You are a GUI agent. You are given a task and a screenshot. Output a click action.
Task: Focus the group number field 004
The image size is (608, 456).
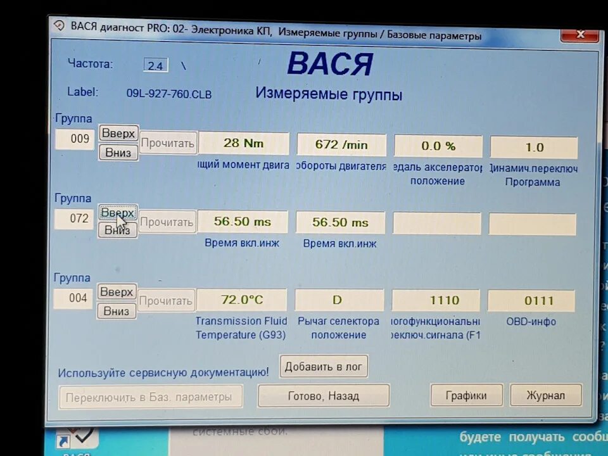click(73, 298)
